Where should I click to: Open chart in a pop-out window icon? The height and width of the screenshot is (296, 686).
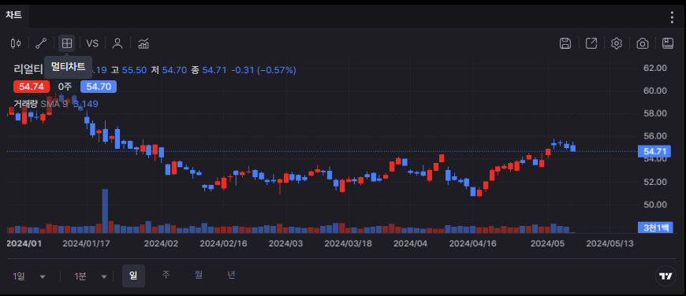pyautogui.click(x=591, y=43)
